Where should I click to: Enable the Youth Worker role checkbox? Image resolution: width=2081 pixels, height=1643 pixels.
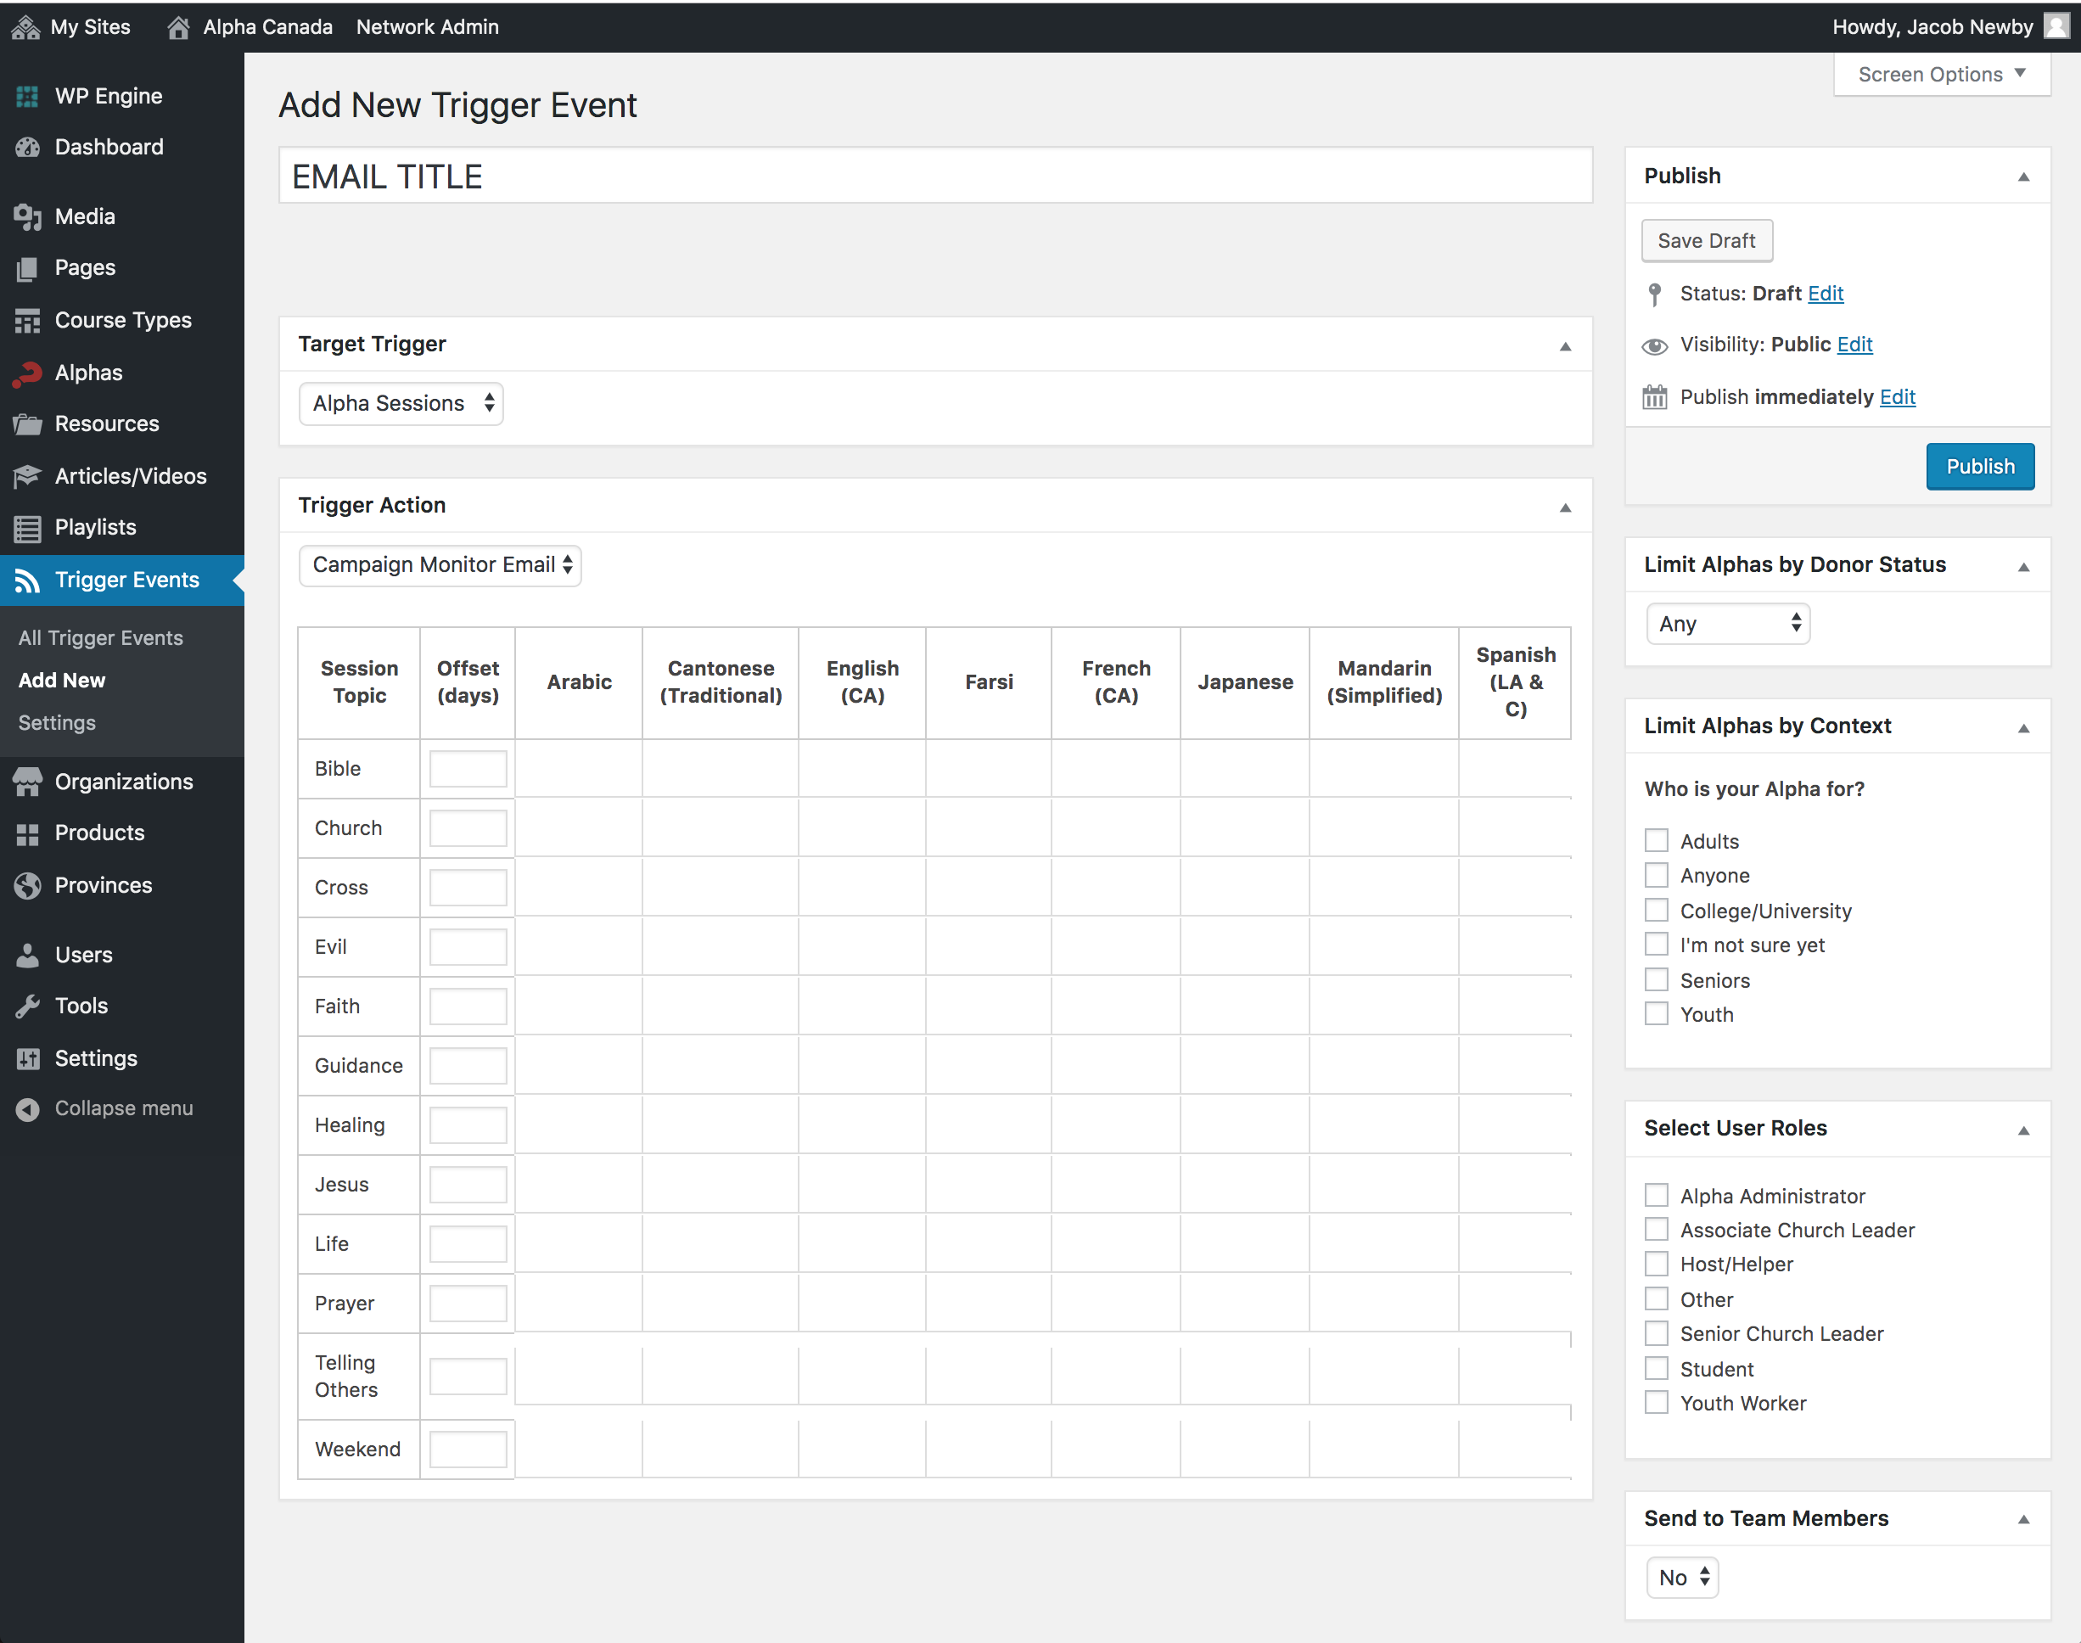coord(1656,1403)
